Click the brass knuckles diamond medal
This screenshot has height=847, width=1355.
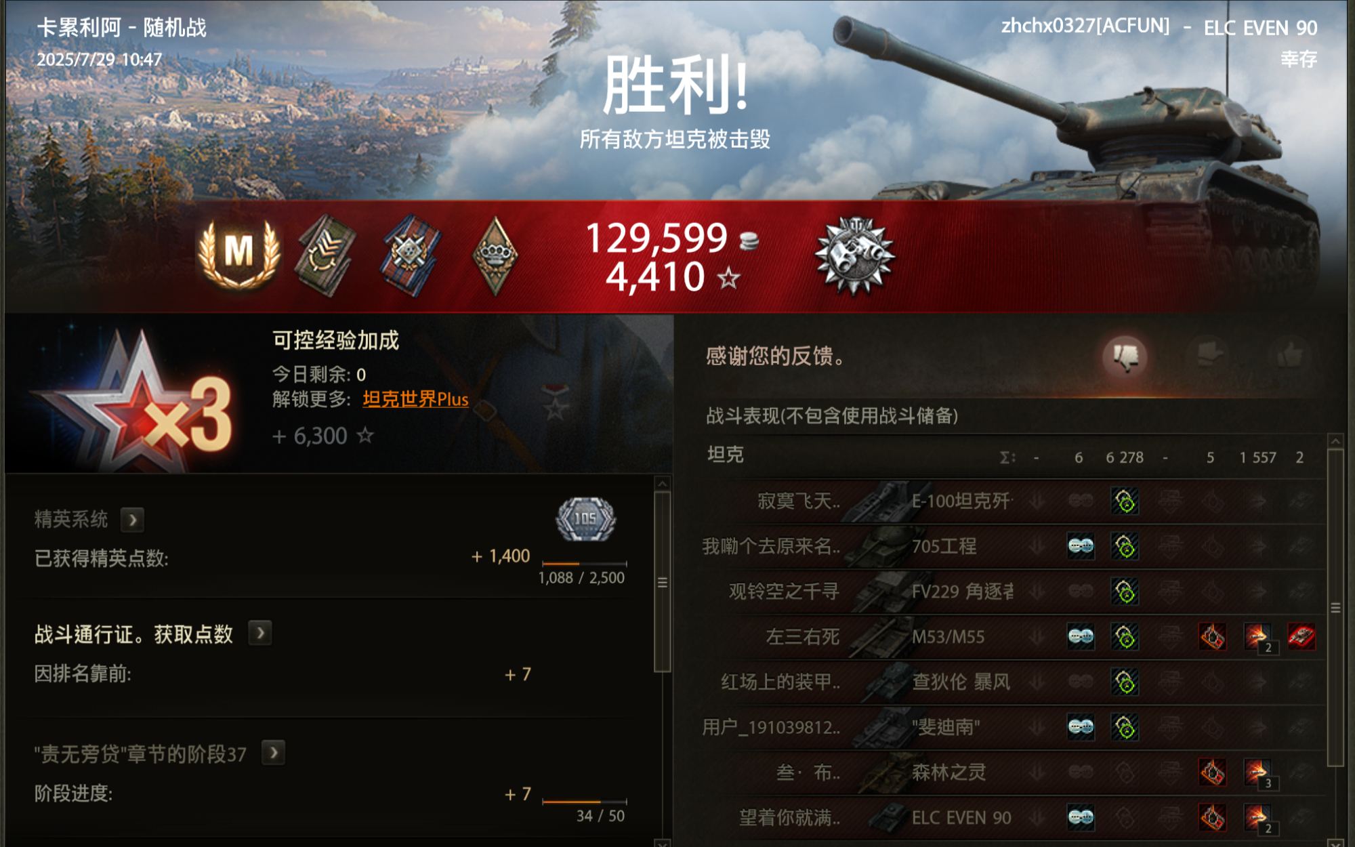[495, 256]
